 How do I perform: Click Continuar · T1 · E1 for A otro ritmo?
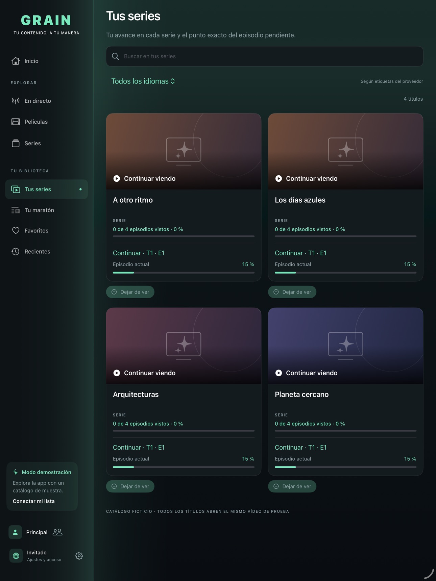click(139, 253)
